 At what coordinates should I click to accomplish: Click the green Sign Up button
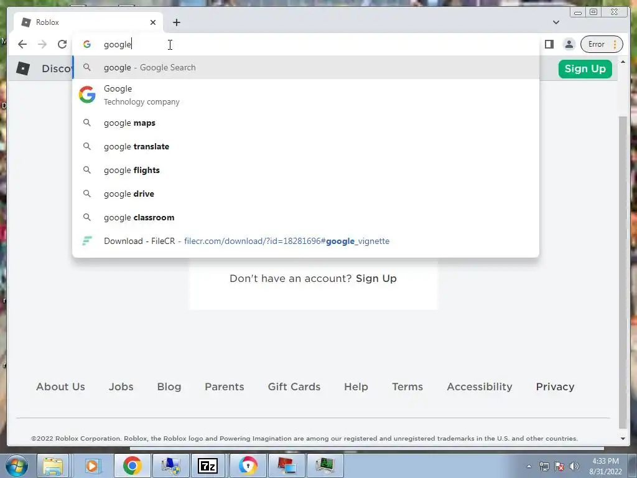[585, 68]
